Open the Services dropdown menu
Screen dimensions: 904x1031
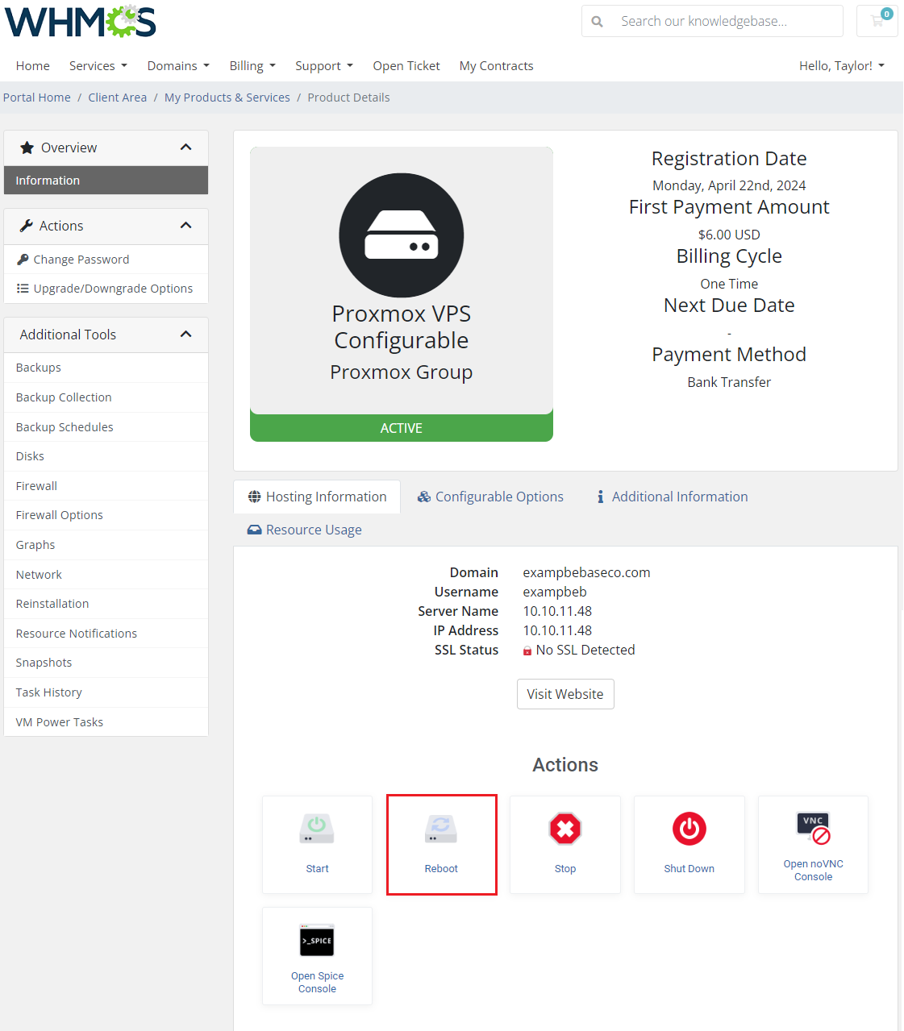point(98,66)
